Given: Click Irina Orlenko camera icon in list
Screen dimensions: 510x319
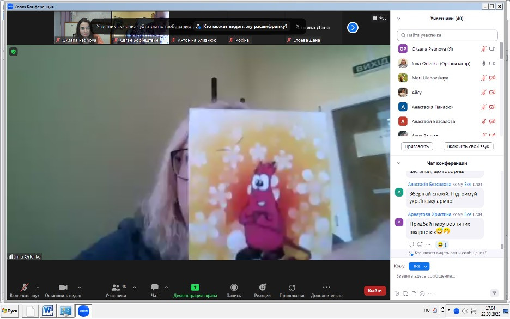Looking at the screenshot, I should click(493, 63).
